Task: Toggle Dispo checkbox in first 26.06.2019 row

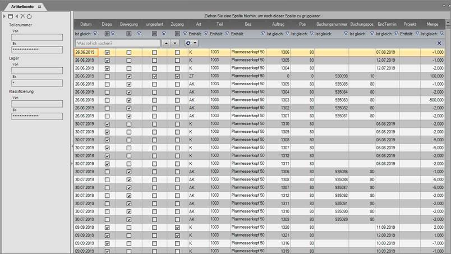Action: [107, 52]
